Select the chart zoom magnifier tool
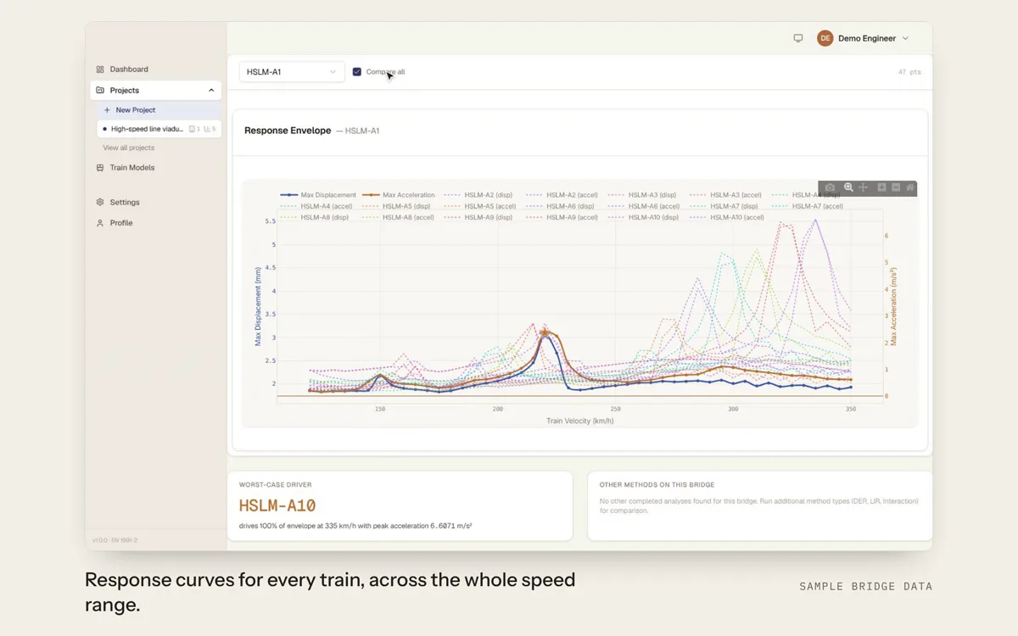This screenshot has width=1018, height=636. (x=848, y=187)
